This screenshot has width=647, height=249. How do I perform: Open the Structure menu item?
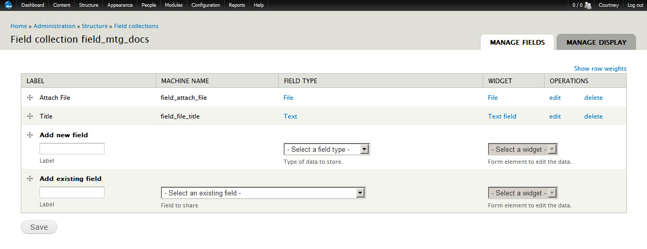(88, 5)
